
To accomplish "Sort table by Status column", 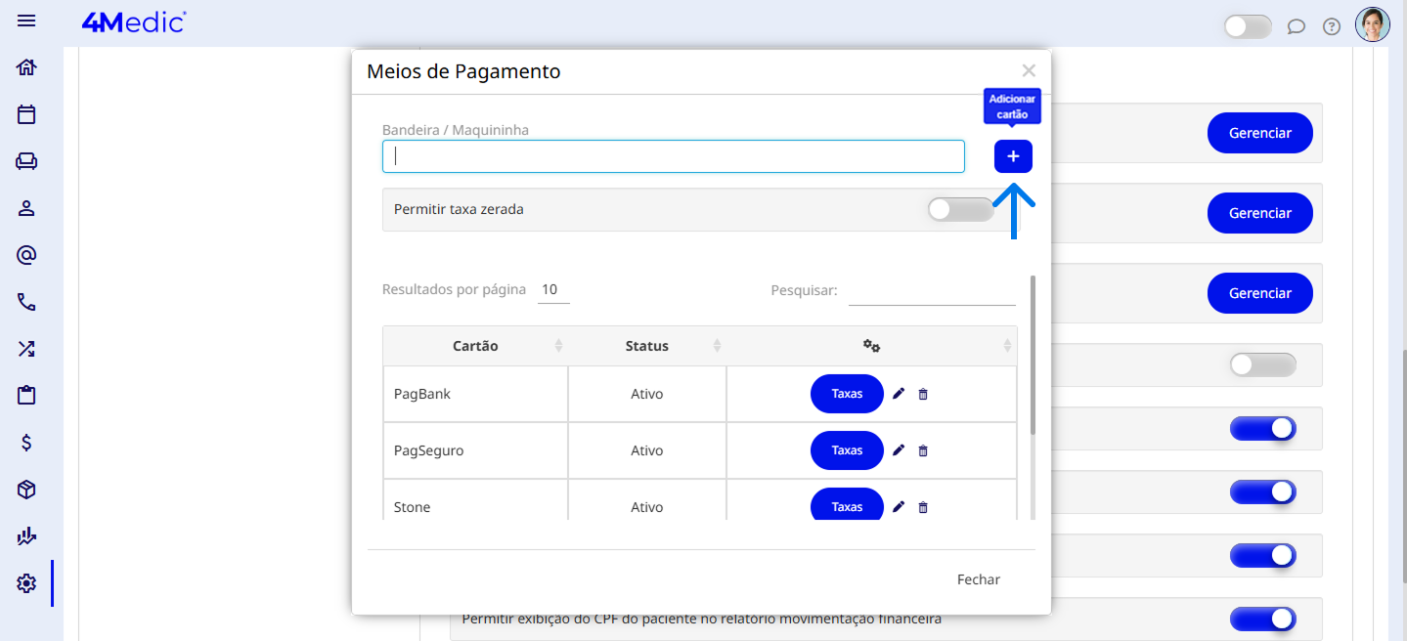I will tap(646, 346).
